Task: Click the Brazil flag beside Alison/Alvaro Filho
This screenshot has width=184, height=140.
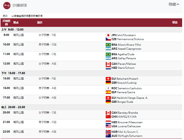Action: coord(108,45)
